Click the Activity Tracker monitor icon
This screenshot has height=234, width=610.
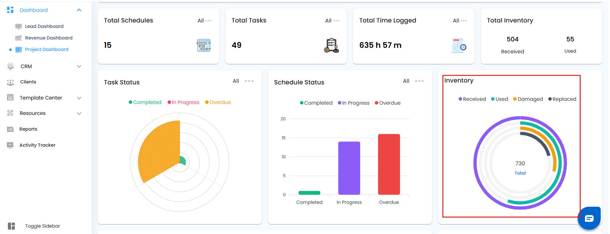pyautogui.click(x=10, y=145)
